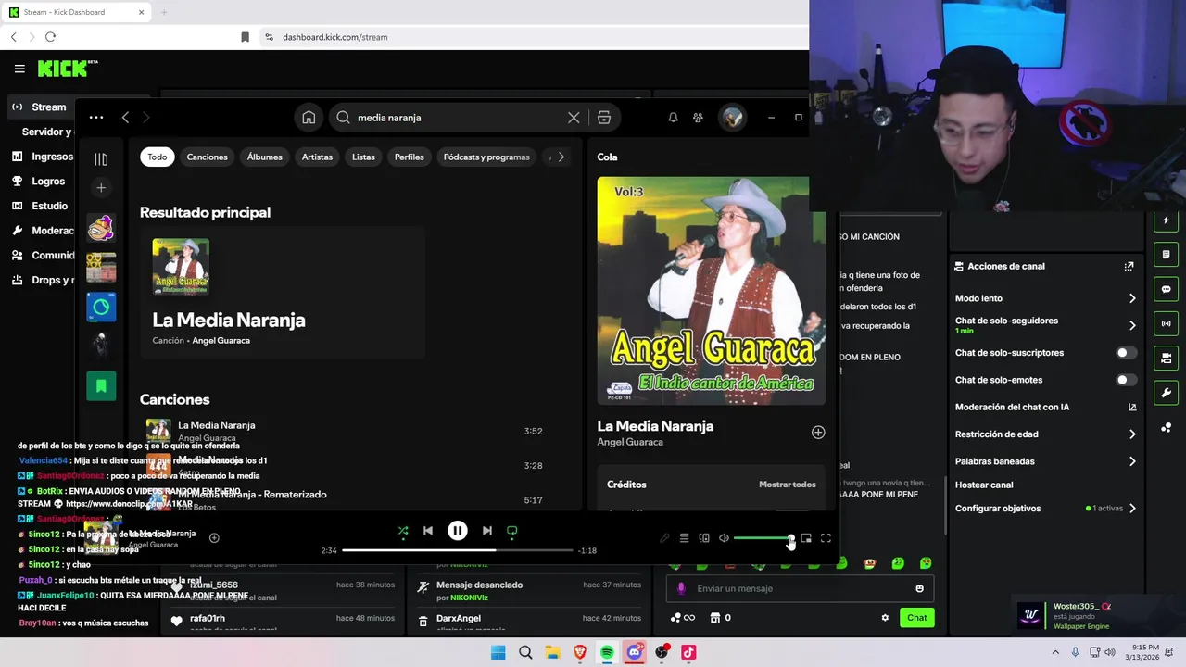This screenshot has width=1186, height=667.
Task: Open Moderación del chat con IA
Action: pos(1045,407)
